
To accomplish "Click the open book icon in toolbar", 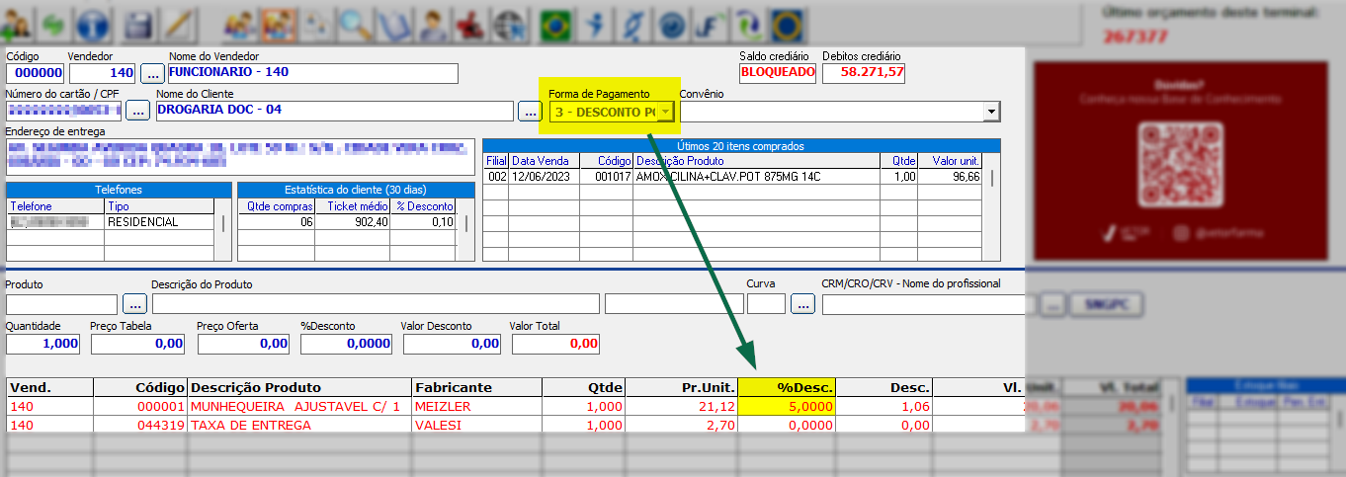I will (392, 22).
